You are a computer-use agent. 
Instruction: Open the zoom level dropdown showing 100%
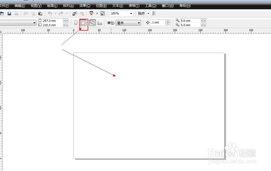(x=131, y=13)
